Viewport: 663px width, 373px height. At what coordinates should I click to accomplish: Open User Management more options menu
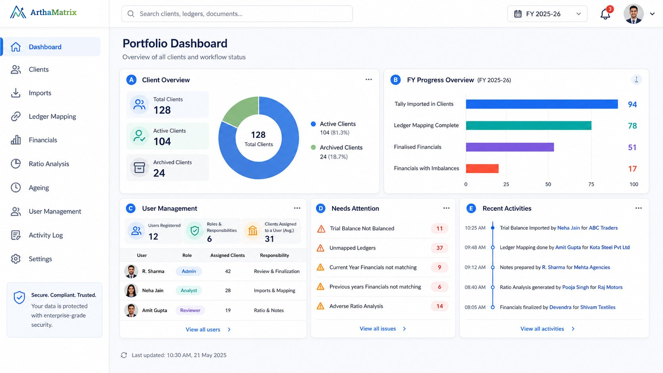[x=297, y=208]
